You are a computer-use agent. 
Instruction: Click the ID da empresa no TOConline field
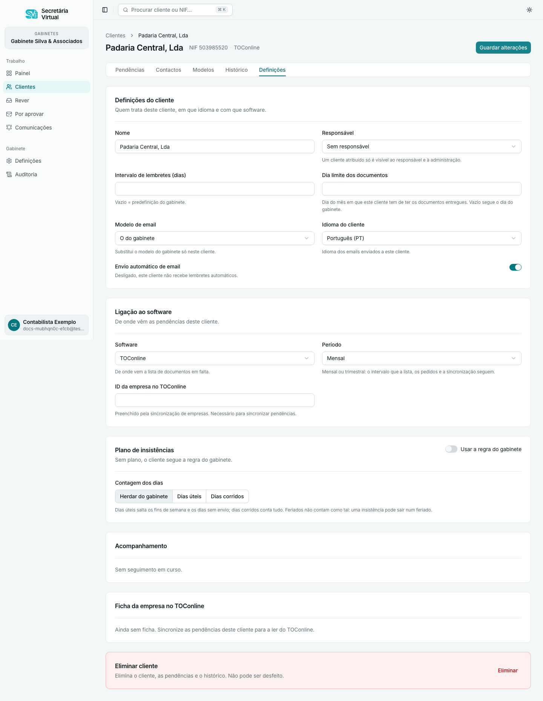point(215,400)
